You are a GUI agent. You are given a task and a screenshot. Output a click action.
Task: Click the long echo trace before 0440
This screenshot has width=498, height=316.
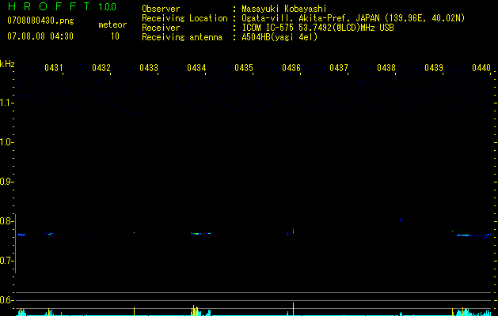473,235
